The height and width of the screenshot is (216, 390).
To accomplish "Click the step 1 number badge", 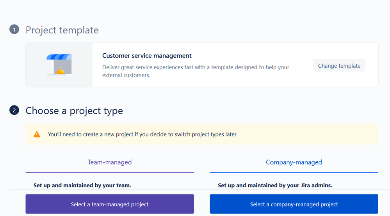I will pyautogui.click(x=14, y=30).
